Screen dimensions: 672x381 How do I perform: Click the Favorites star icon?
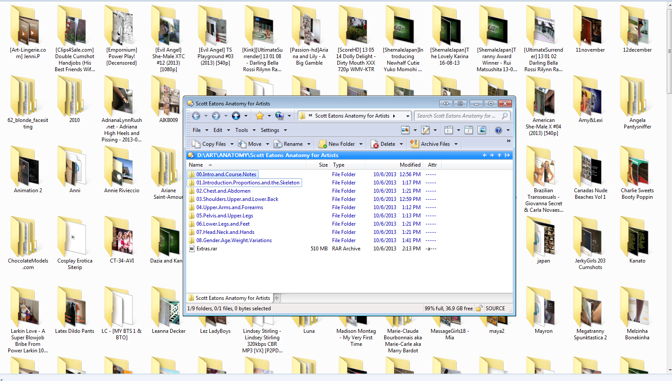pyautogui.click(x=260, y=116)
